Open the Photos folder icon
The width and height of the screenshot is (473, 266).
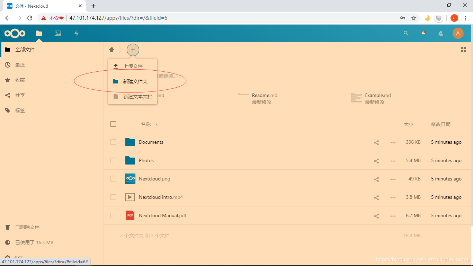(x=130, y=160)
